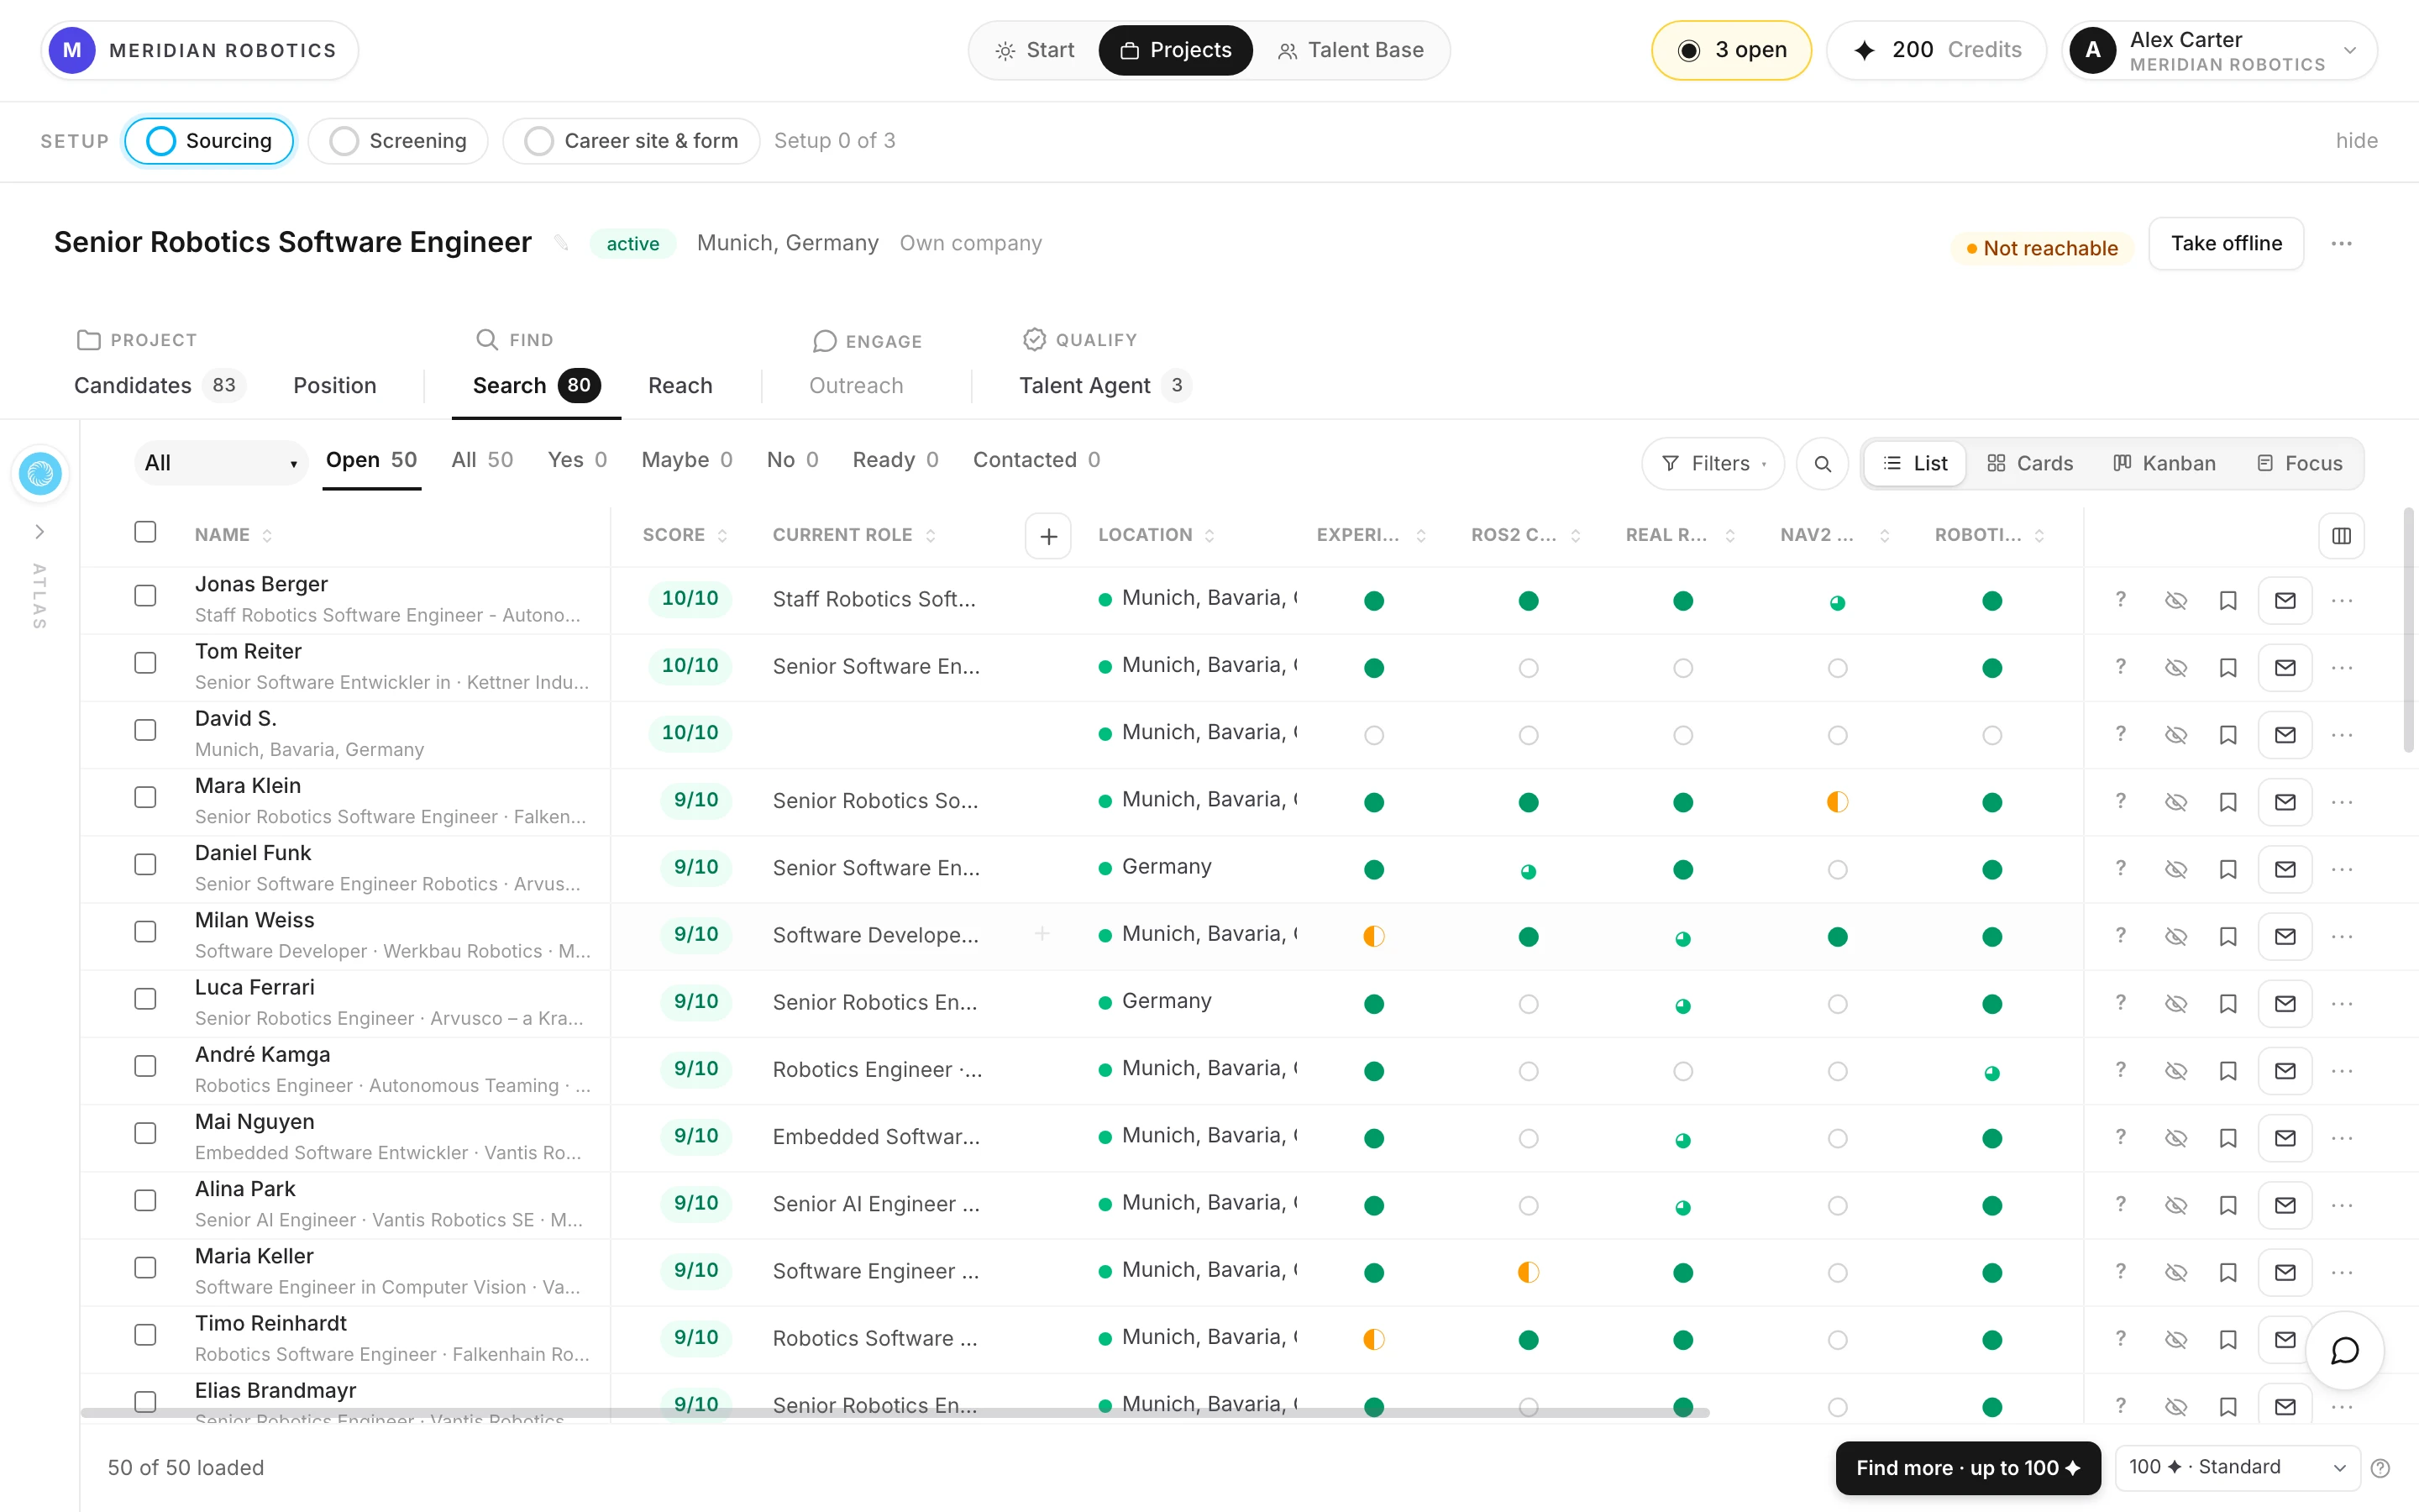Sort by the Score column
Image resolution: width=2419 pixels, height=1512 pixels.
click(685, 535)
